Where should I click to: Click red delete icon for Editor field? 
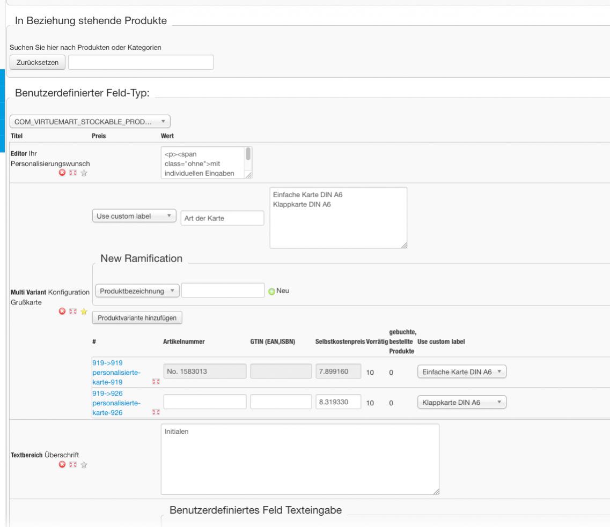click(x=62, y=173)
